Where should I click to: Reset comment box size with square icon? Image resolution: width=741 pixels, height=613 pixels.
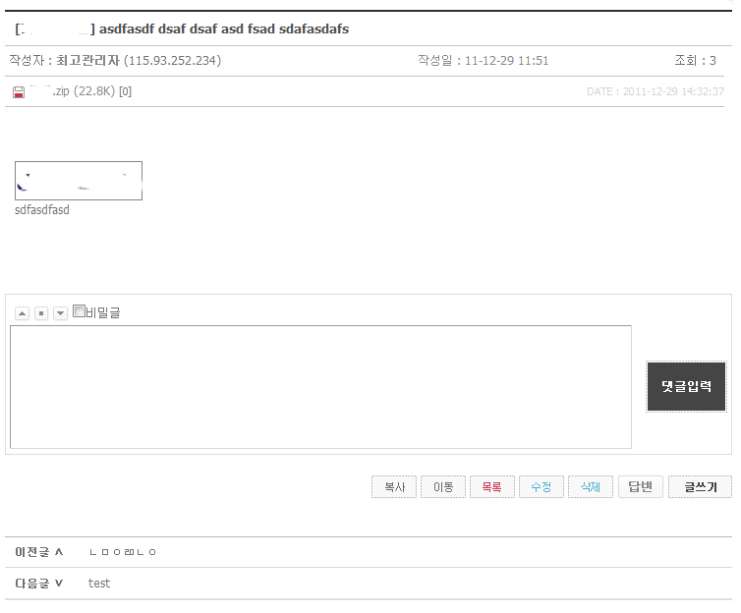point(41,313)
